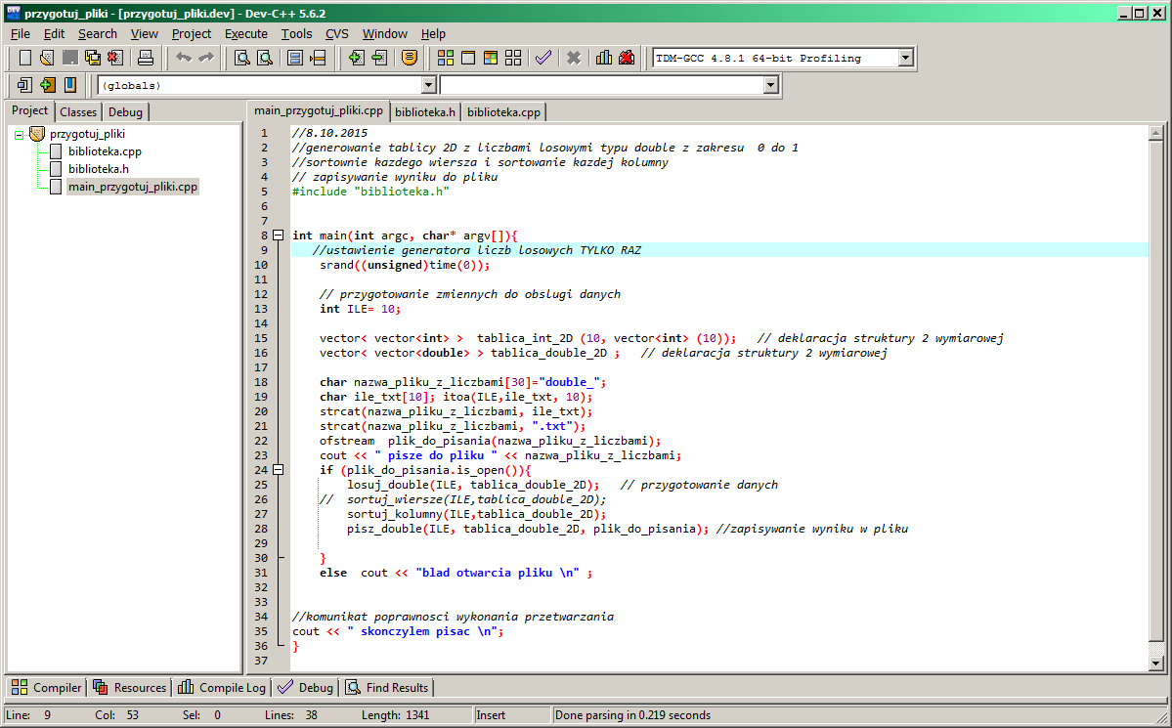Click the grey X stop execution icon
The height and width of the screenshot is (728, 1172).
point(574,58)
